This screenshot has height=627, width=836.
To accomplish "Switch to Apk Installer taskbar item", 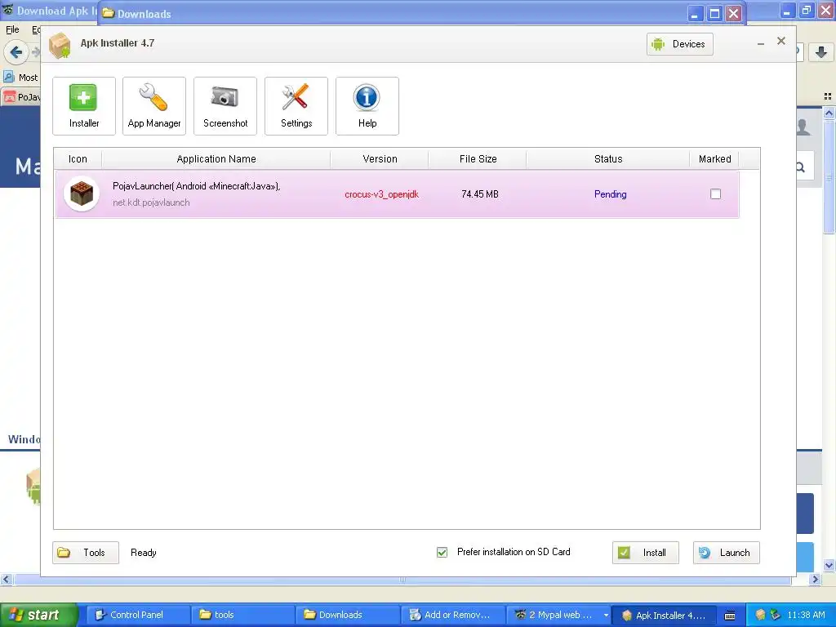I will (x=663, y=615).
